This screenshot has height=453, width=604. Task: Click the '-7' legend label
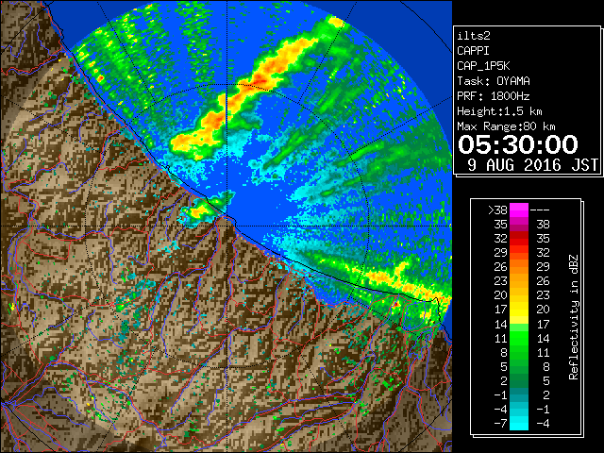tap(500, 423)
